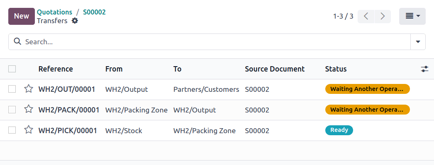The width and height of the screenshot is (434, 165).
Task: Click the search magnifier icon
Action: point(17,42)
